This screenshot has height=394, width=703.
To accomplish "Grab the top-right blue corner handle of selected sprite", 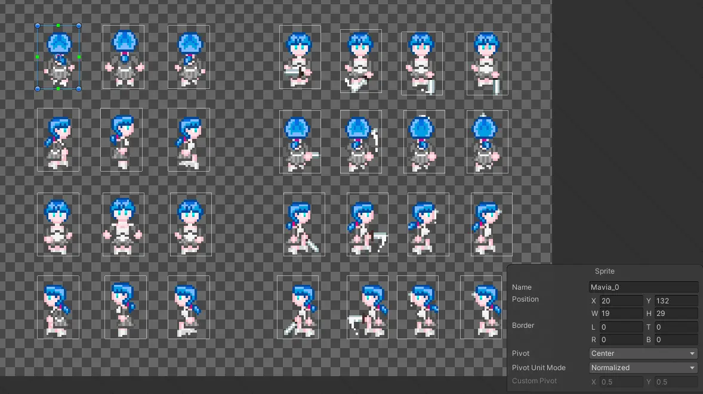I will [79, 26].
